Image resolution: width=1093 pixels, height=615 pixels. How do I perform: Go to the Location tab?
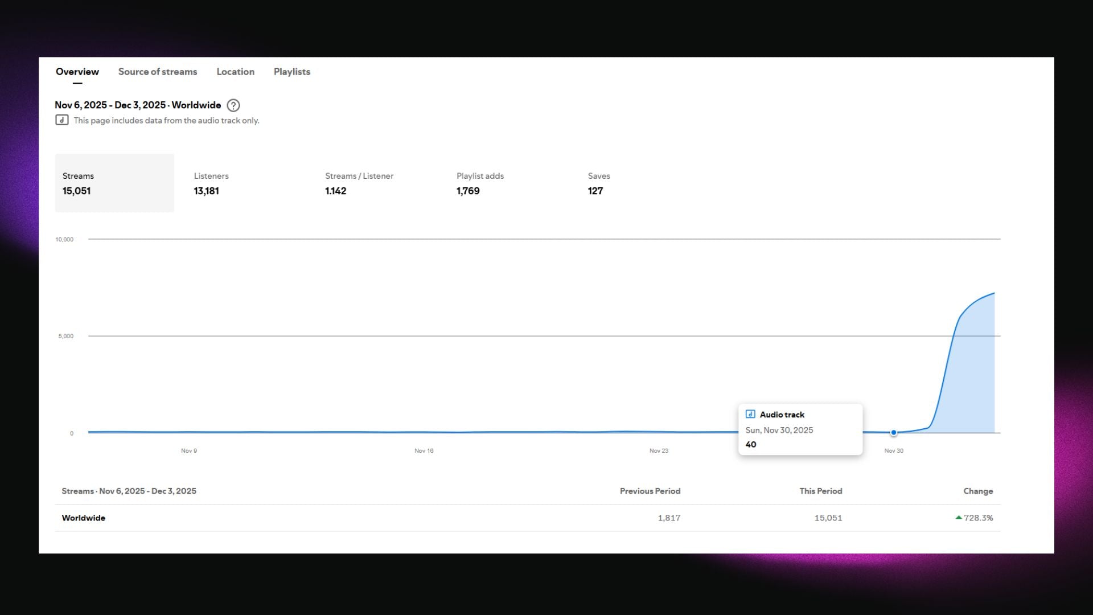coord(235,72)
